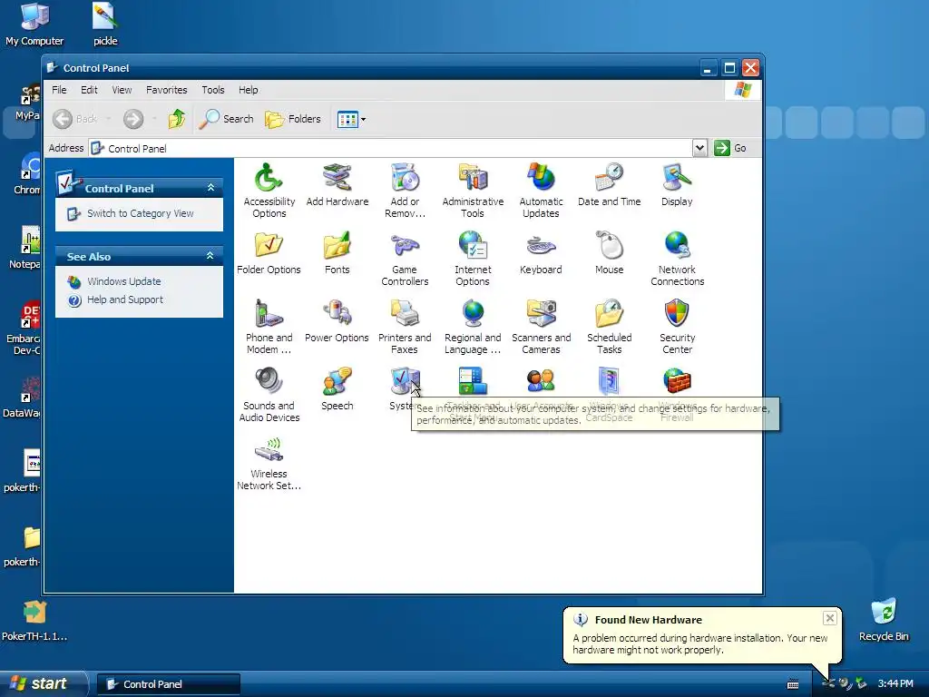Open the Fonts folder icon

pos(337,253)
